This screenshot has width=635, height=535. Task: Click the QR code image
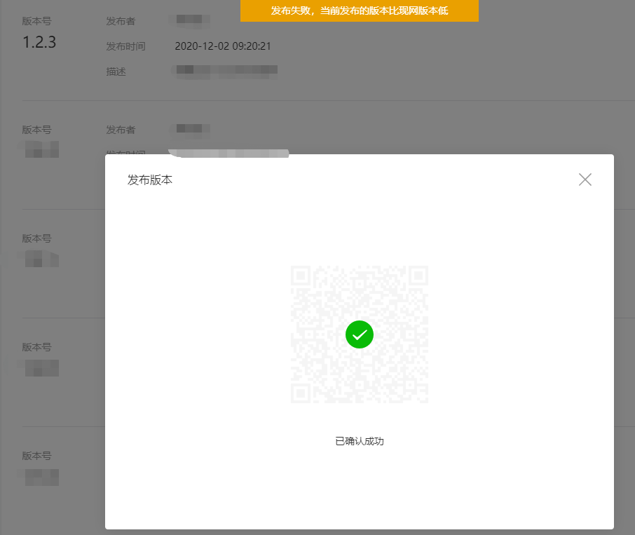(360, 334)
